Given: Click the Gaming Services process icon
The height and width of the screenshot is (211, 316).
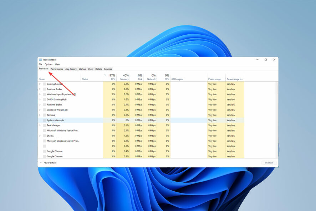Looking at the screenshot, I should (x=44, y=84).
